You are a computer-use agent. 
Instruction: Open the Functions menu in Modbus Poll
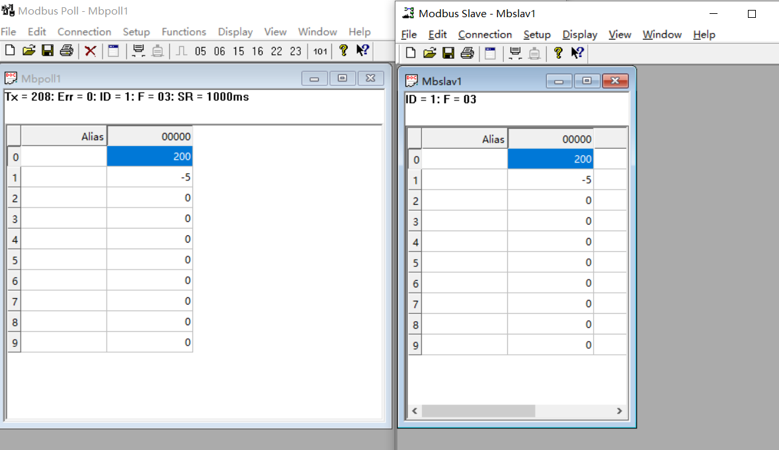click(184, 32)
